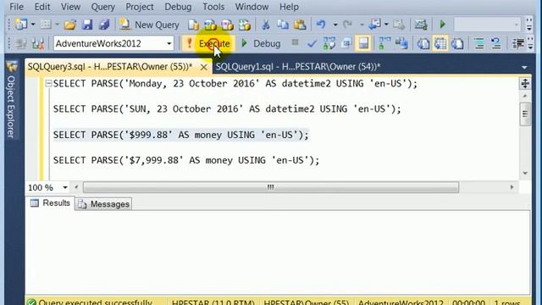Image resolution: width=542 pixels, height=305 pixels.
Task: Close the SQLQuery3.sql tab
Action: [x=204, y=67]
